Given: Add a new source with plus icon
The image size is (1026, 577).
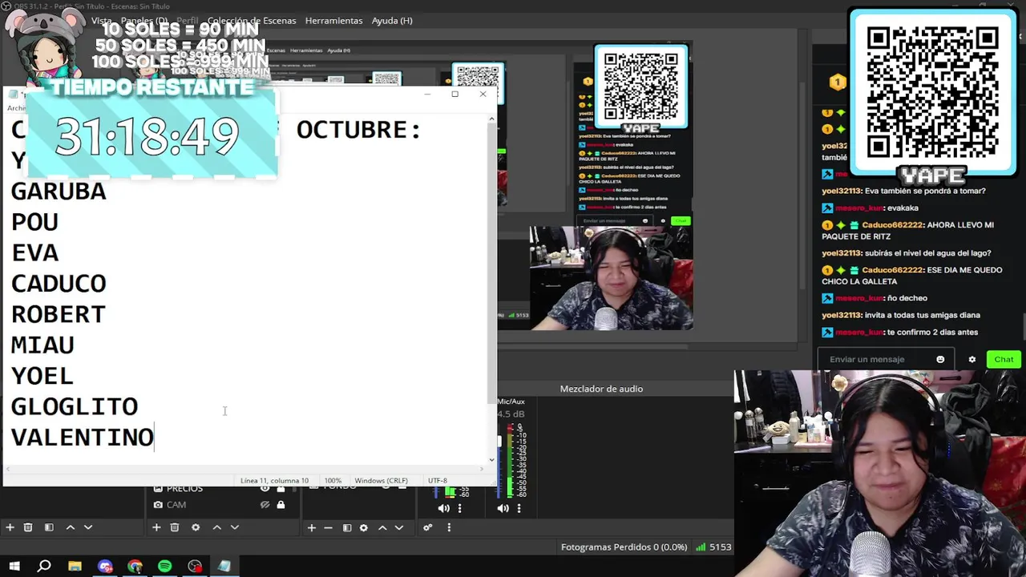Looking at the screenshot, I should [156, 527].
